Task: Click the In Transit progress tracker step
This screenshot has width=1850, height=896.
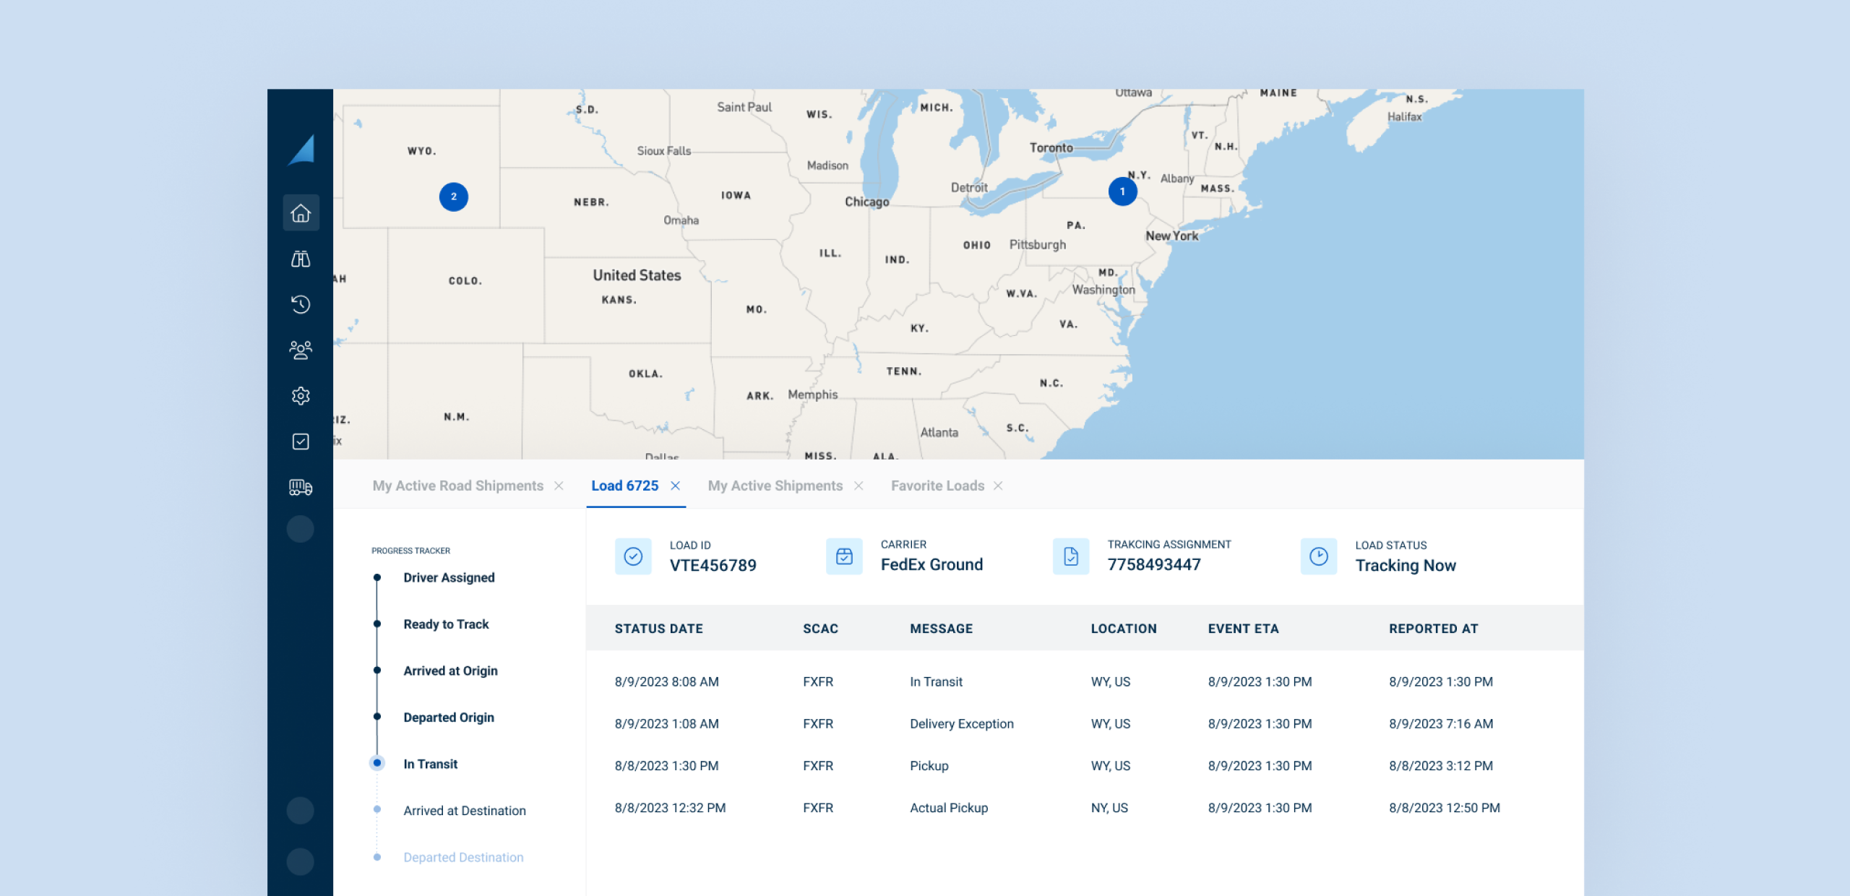Action: pyautogui.click(x=429, y=764)
